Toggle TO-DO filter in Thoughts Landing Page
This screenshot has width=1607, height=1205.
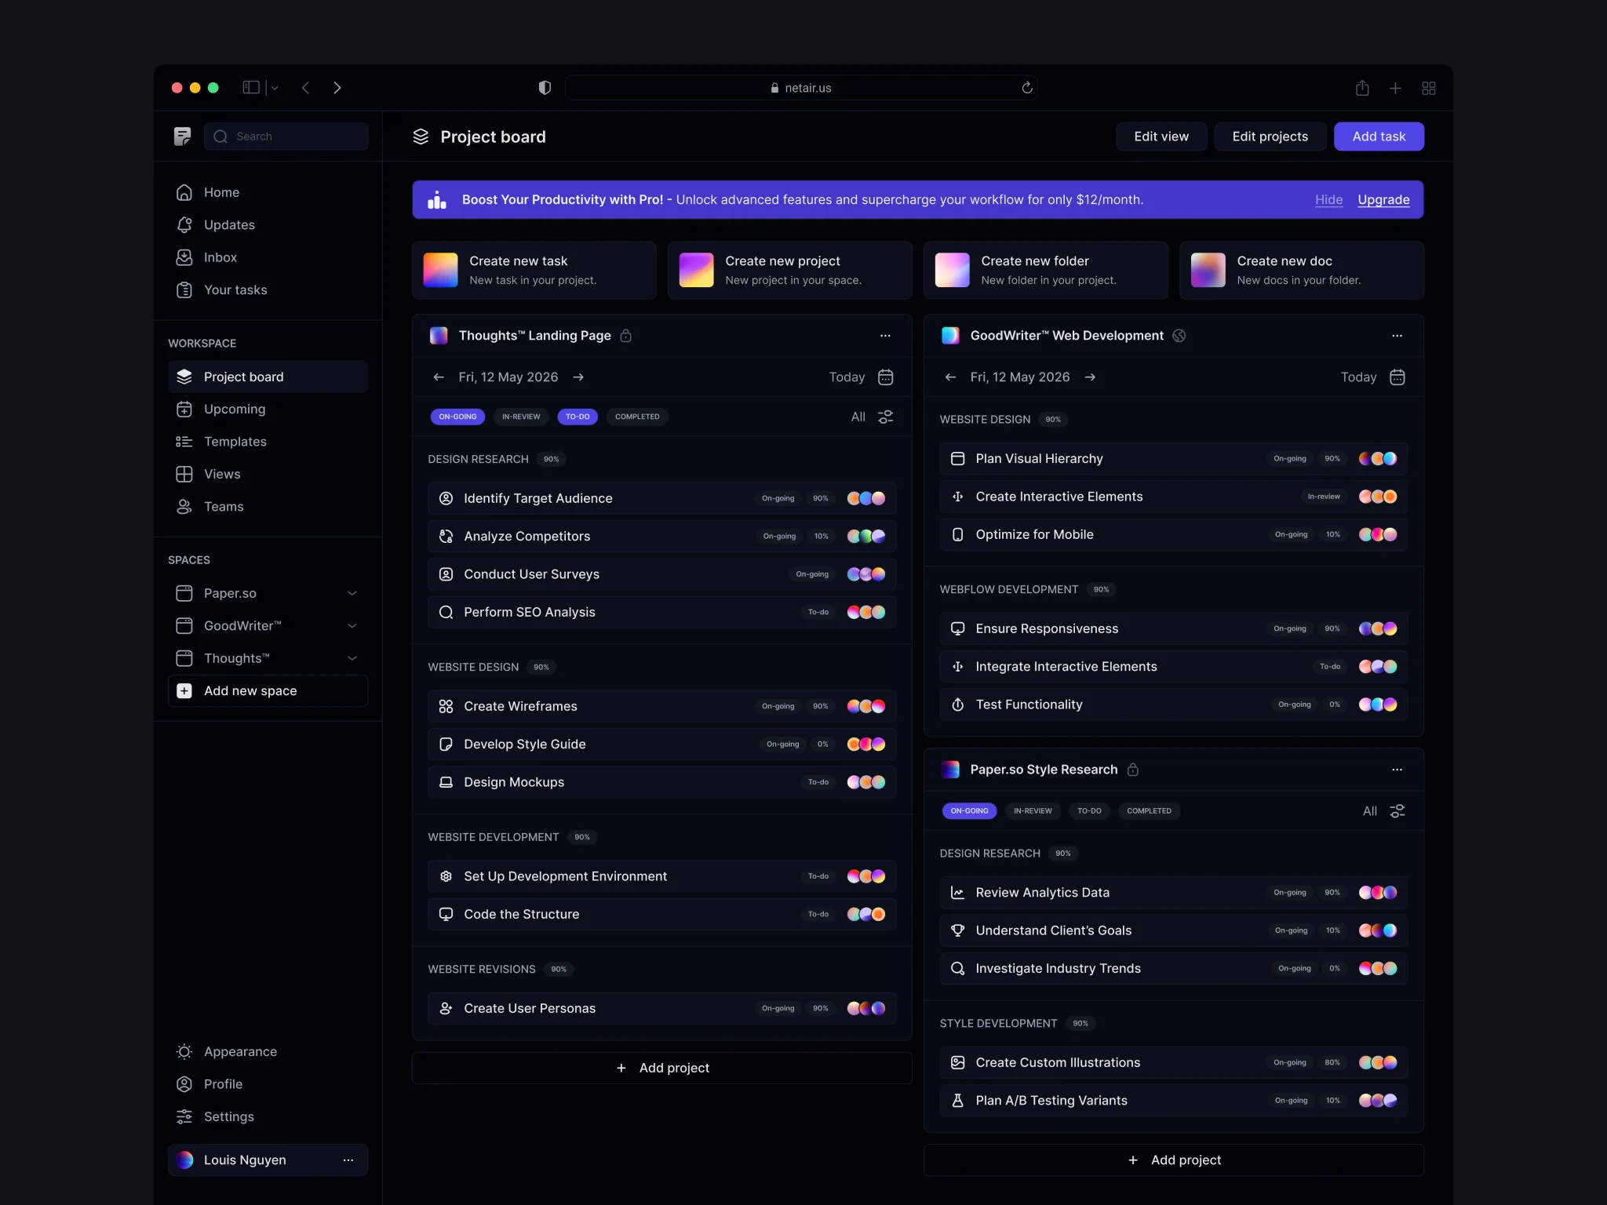click(578, 417)
